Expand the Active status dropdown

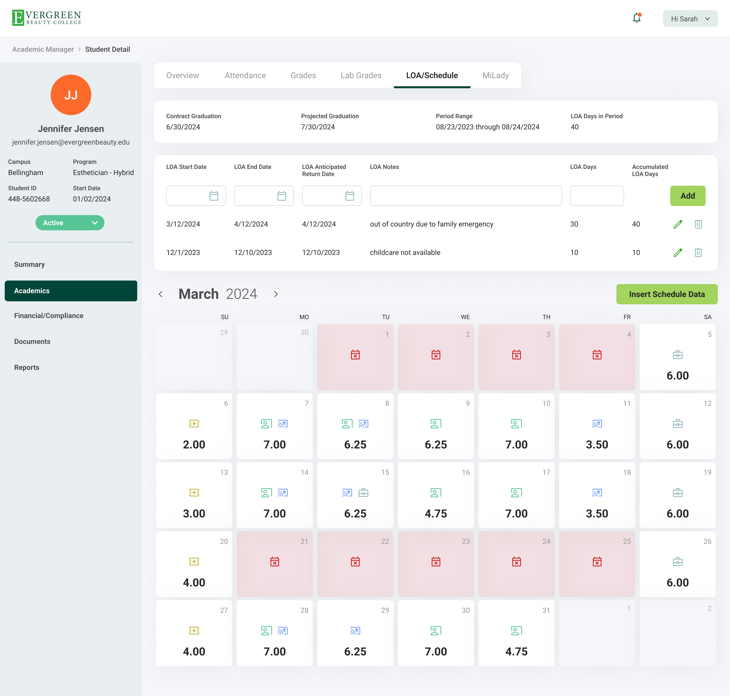pos(70,223)
